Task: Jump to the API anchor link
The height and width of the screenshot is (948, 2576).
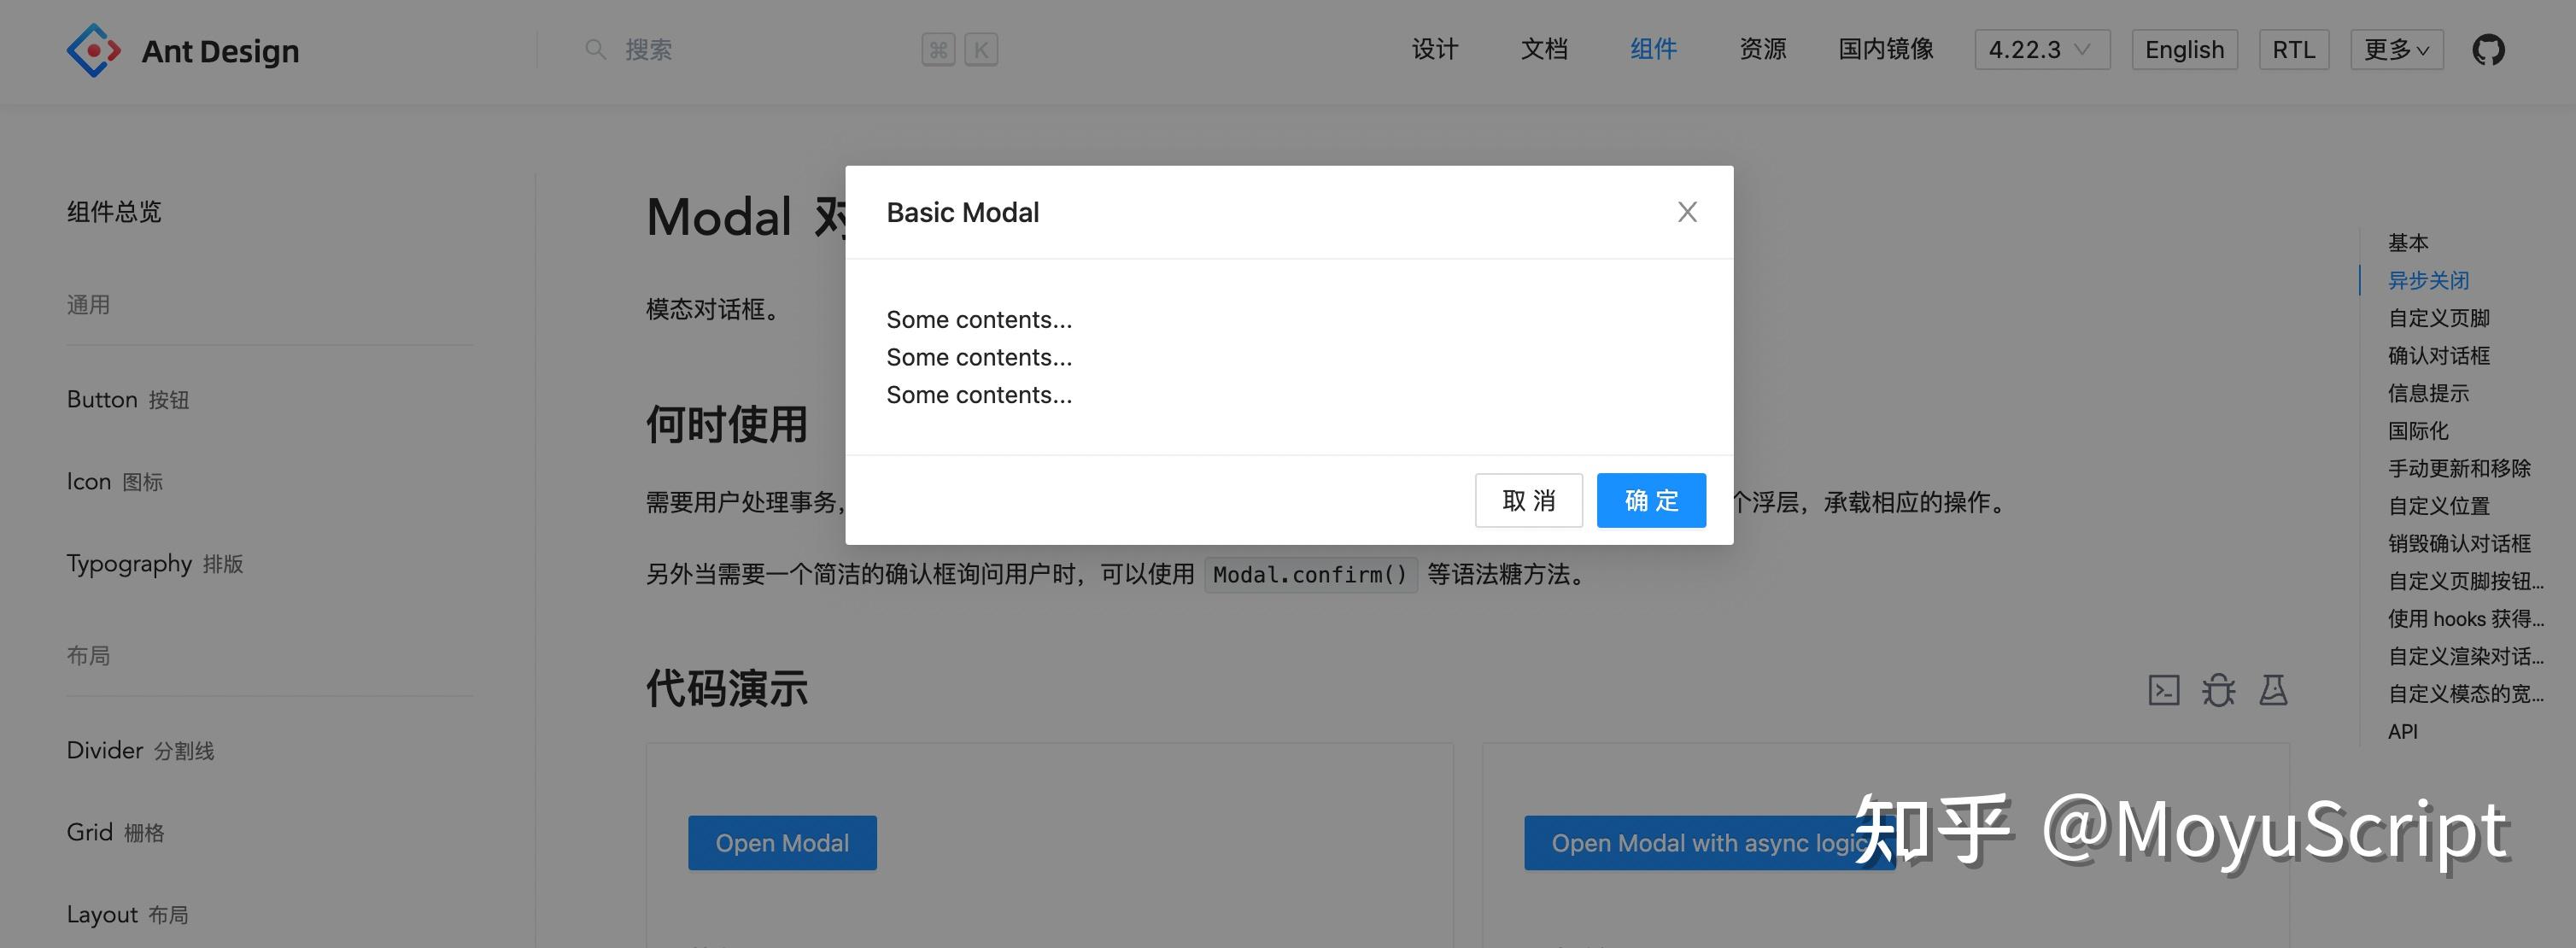Action: (x=2402, y=731)
